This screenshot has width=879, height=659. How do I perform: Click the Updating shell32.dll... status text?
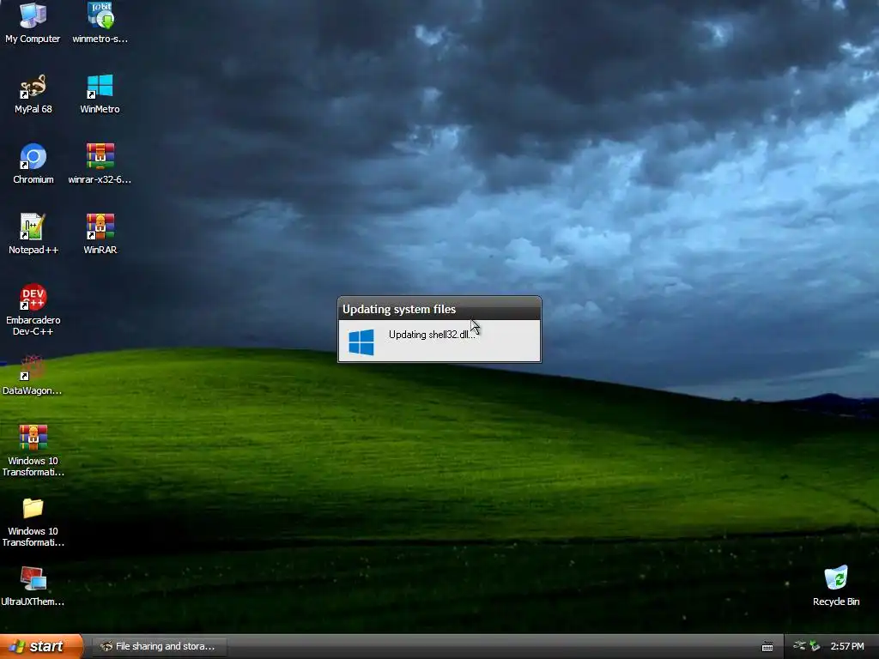(432, 335)
